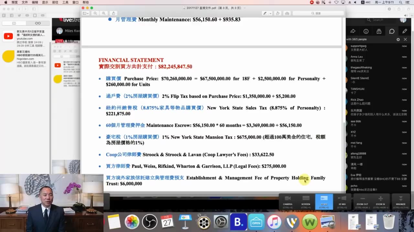Viewport: 414px width, 232px height.
Task: Open the 预览 application menu
Action: pos(15,2)
